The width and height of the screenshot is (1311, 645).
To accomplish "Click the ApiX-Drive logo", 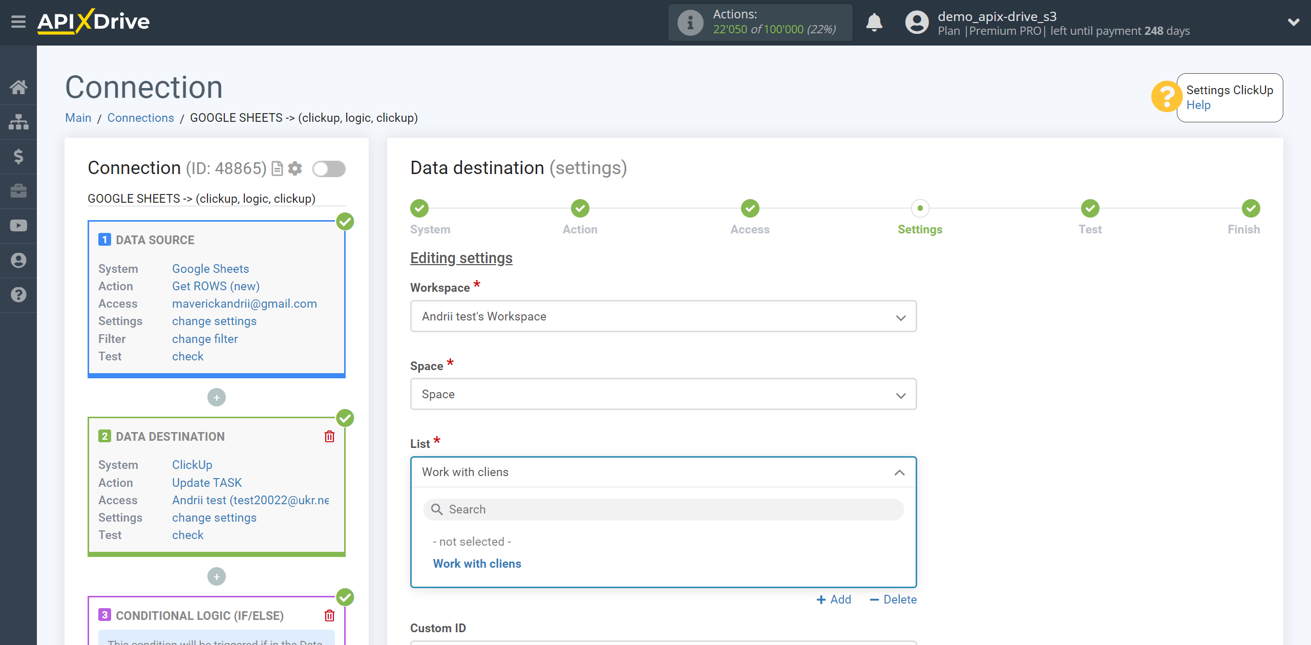I will point(94,22).
